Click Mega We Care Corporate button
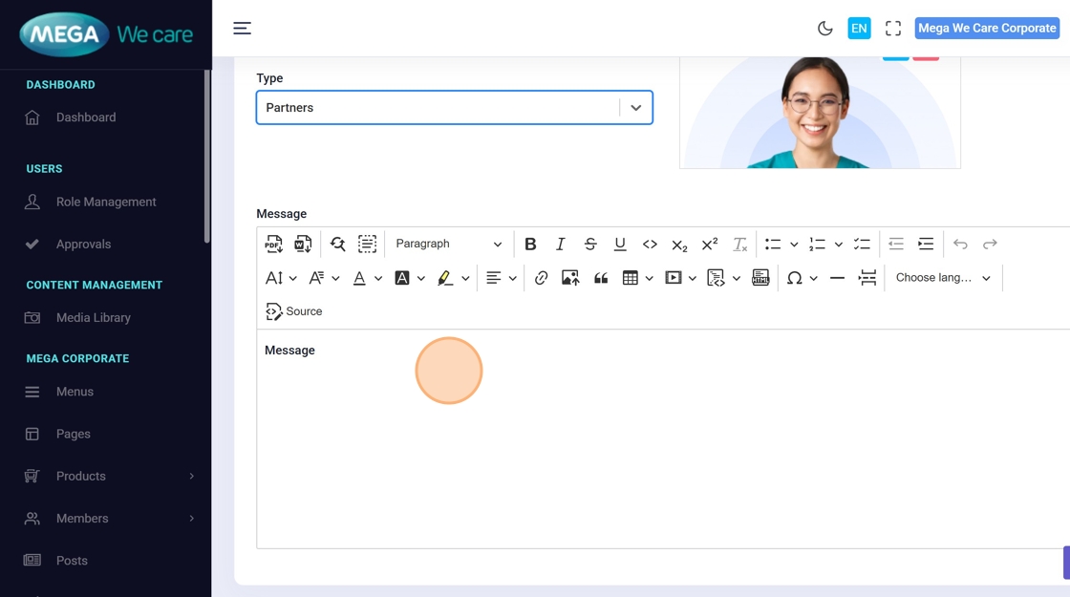This screenshot has height=597, width=1070. [x=987, y=29]
